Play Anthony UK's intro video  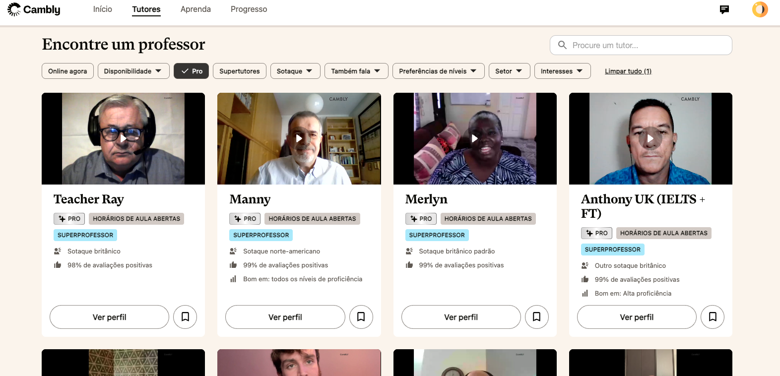tap(650, 138)
